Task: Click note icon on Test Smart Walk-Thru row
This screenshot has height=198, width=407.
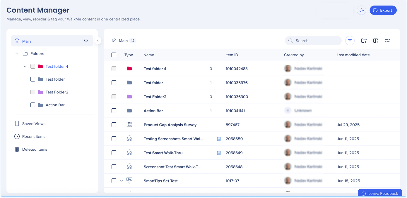Action: tap(219, 153)
